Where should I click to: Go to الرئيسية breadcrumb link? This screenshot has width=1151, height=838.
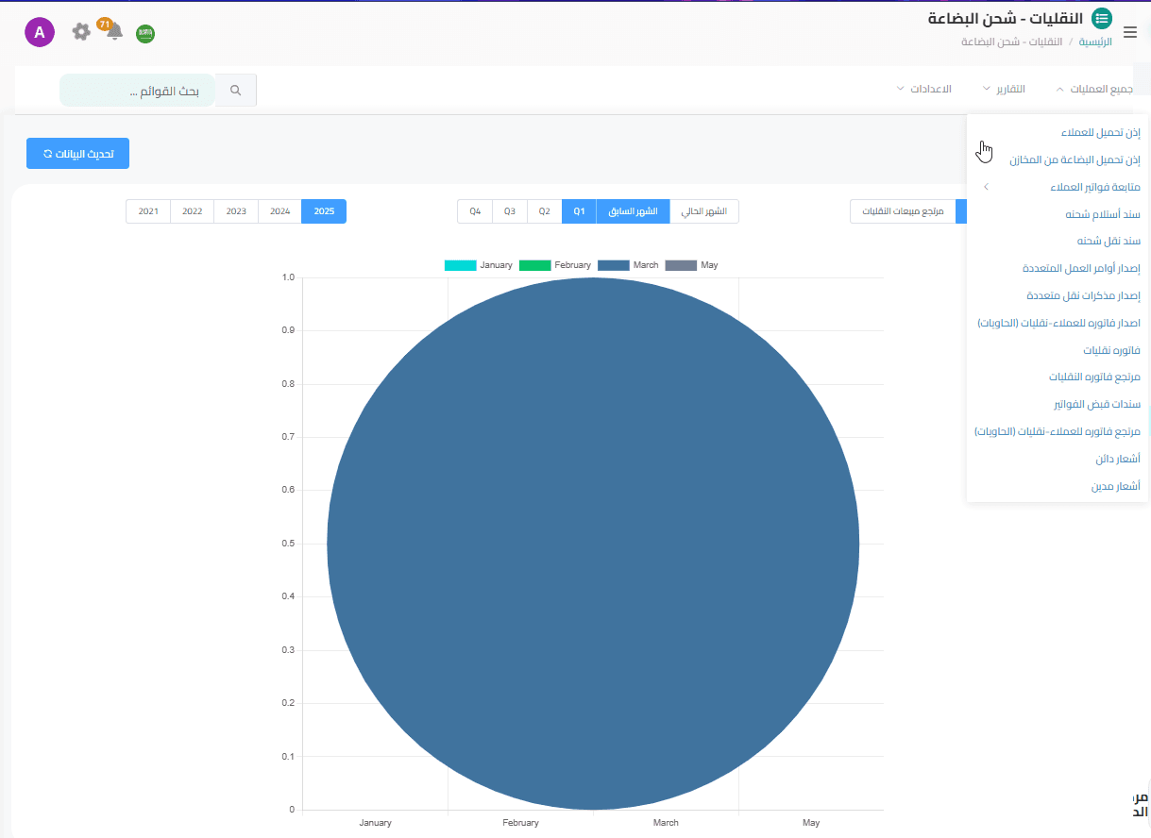(1096, 42)
